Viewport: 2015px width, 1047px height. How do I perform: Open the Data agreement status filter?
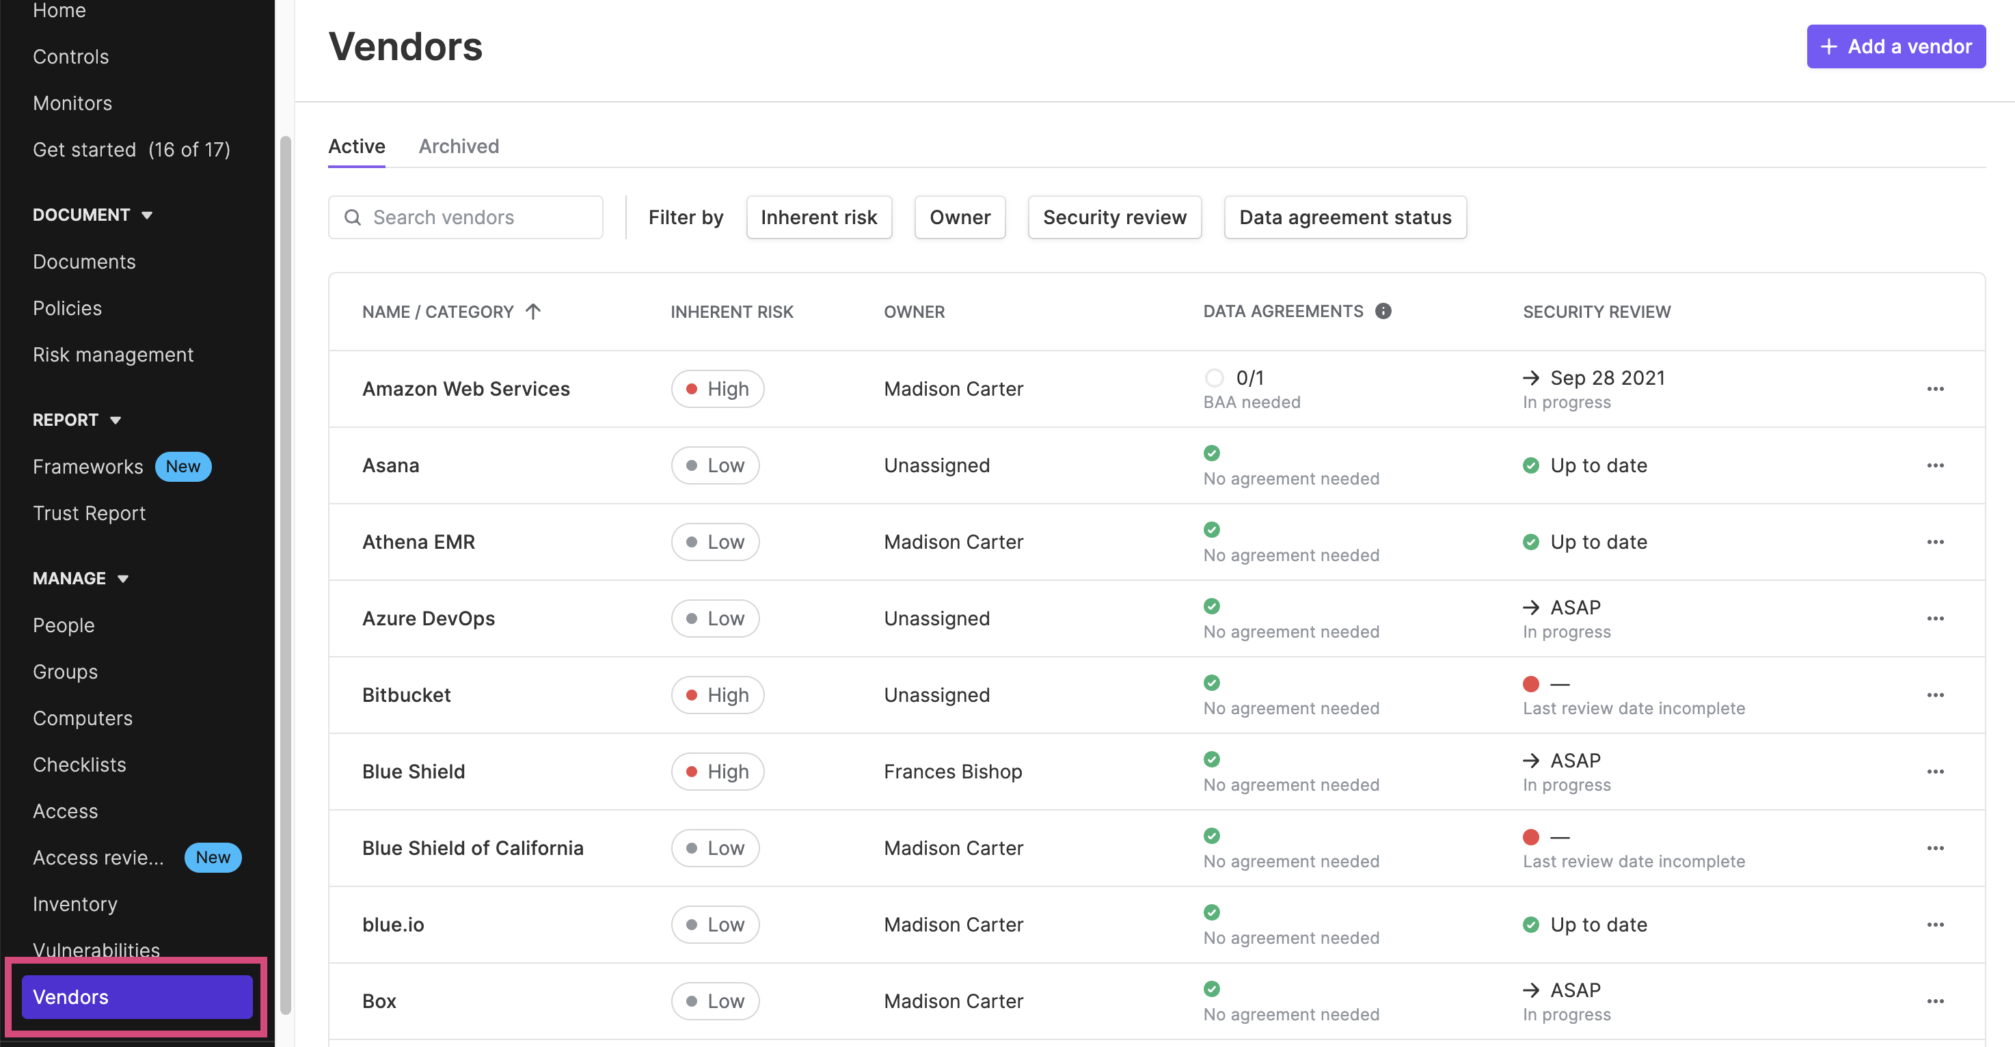pos(1345,217)
